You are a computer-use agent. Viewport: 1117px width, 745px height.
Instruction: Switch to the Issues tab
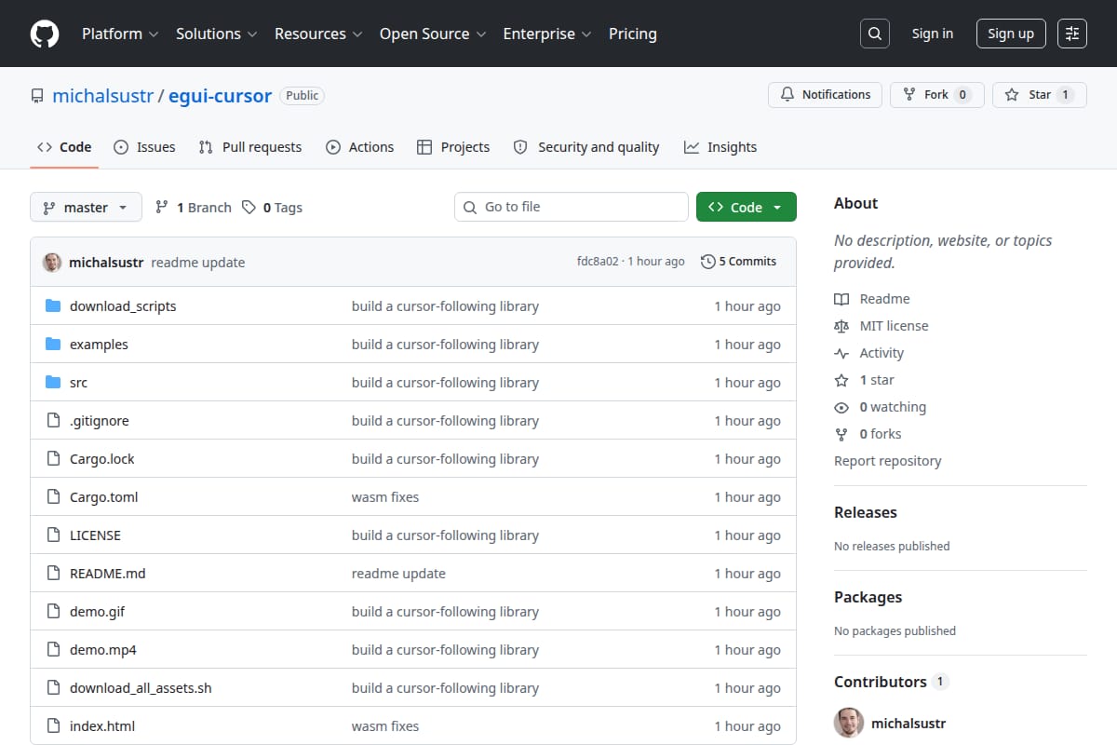point(144,147)
